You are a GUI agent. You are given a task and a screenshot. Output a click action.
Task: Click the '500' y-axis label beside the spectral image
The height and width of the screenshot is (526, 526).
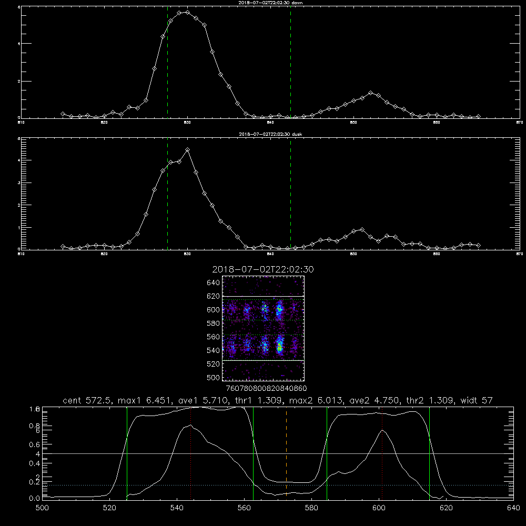point(214,377)
